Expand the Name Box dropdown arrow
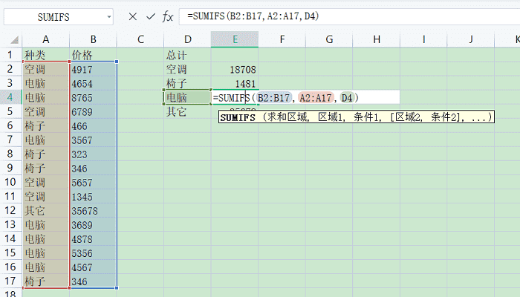The image size is (520, 297). coord(108,16)
